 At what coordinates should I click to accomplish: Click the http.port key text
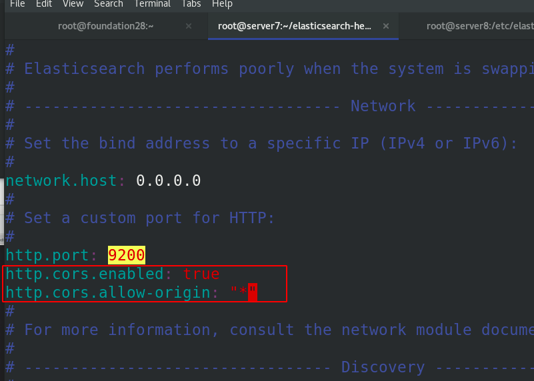[47, 256]
